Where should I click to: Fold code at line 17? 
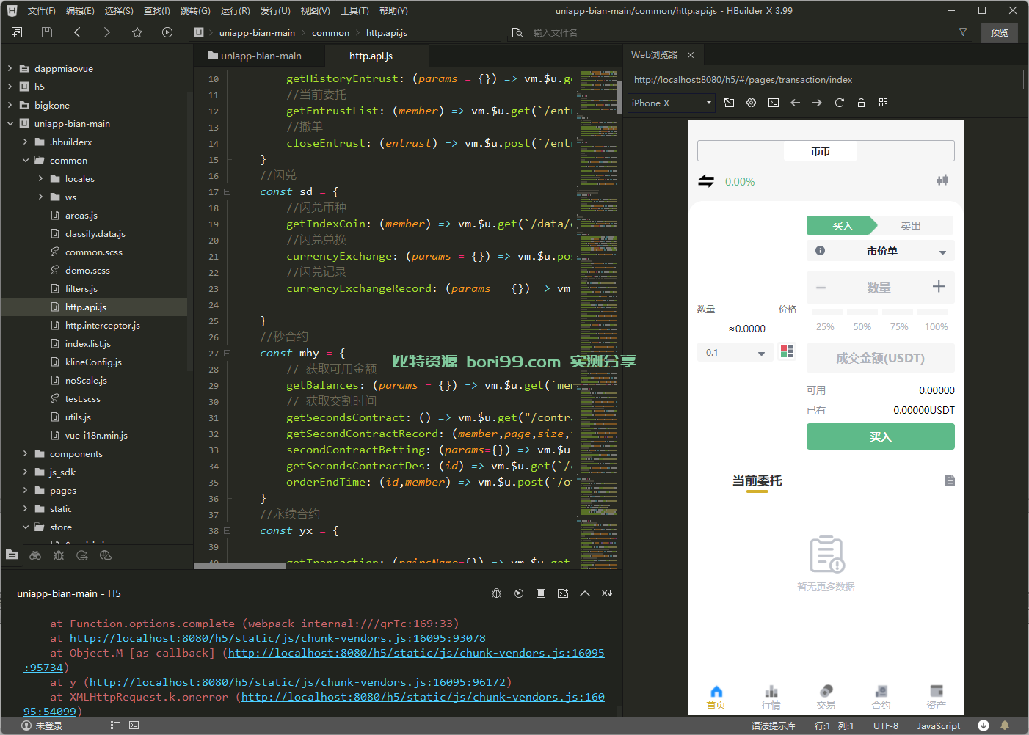[x=228, y=192]
